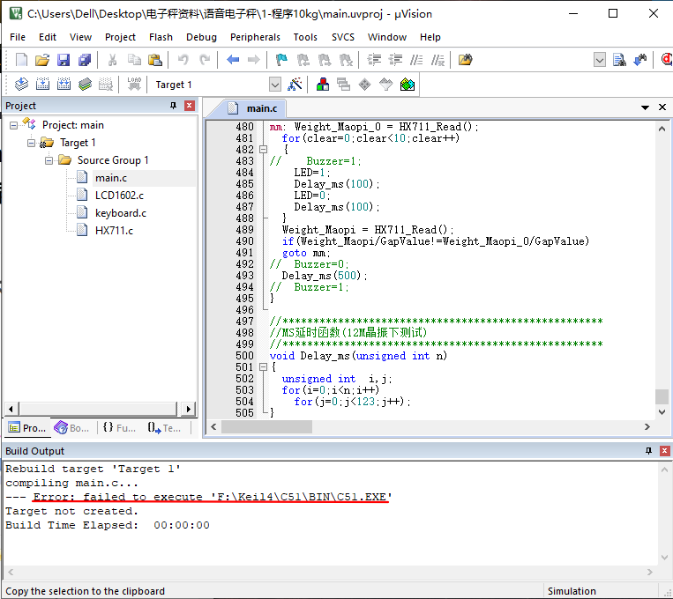The width and height of the screenshot is (673, 599).
Task: Open the Target Options magic wand icon
Action: tap(295, 84)
